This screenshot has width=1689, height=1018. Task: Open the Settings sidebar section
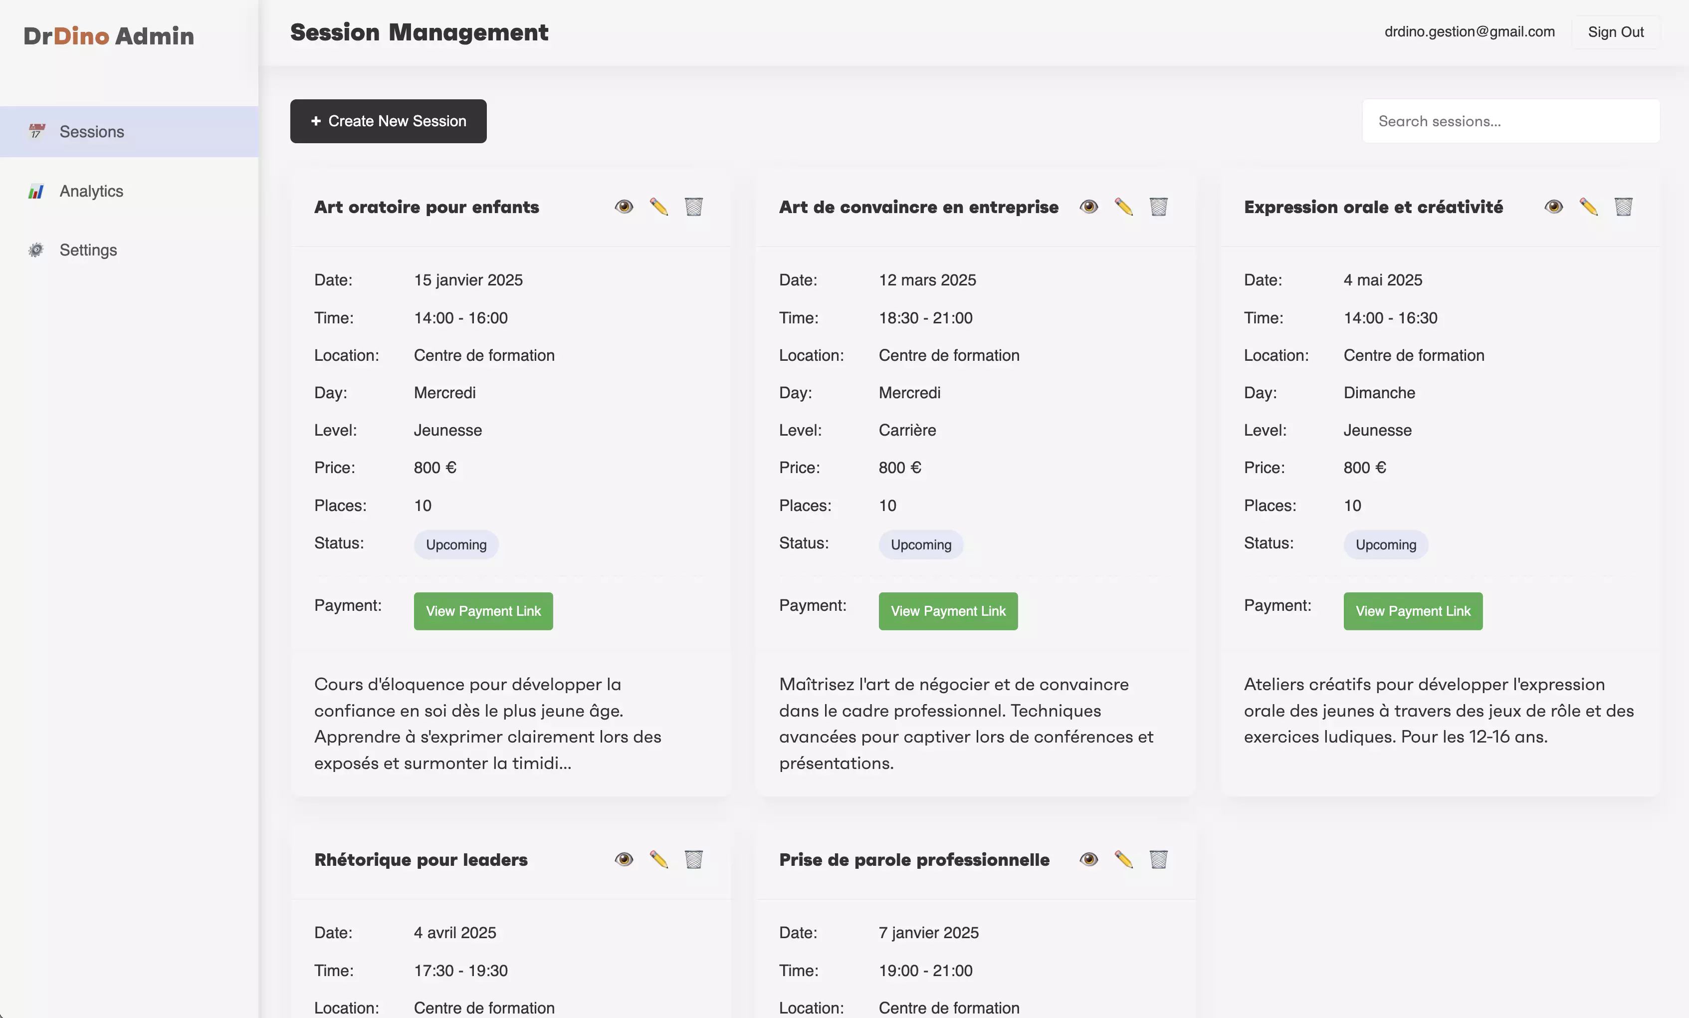(x=88, y=250)
